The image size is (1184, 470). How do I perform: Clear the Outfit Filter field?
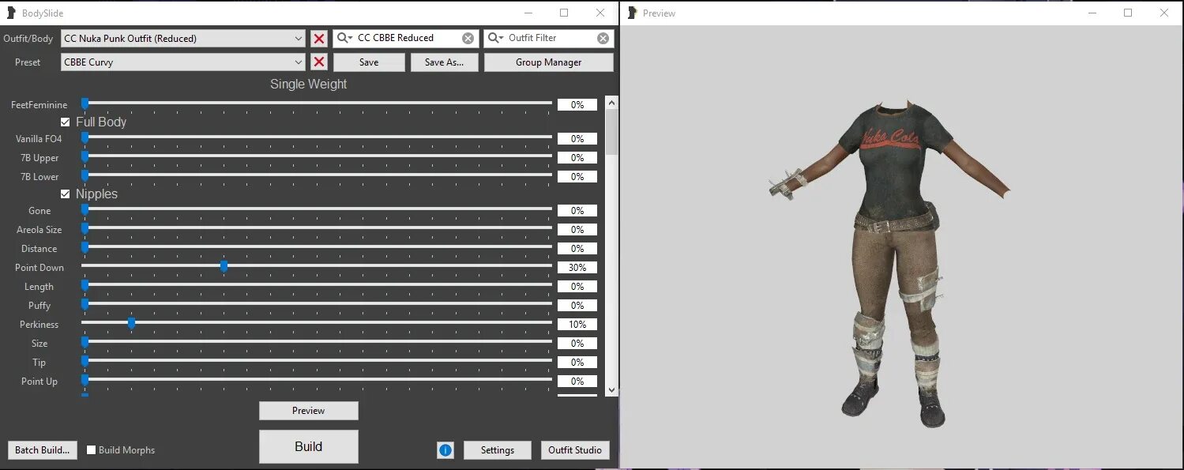click(603, 38)
